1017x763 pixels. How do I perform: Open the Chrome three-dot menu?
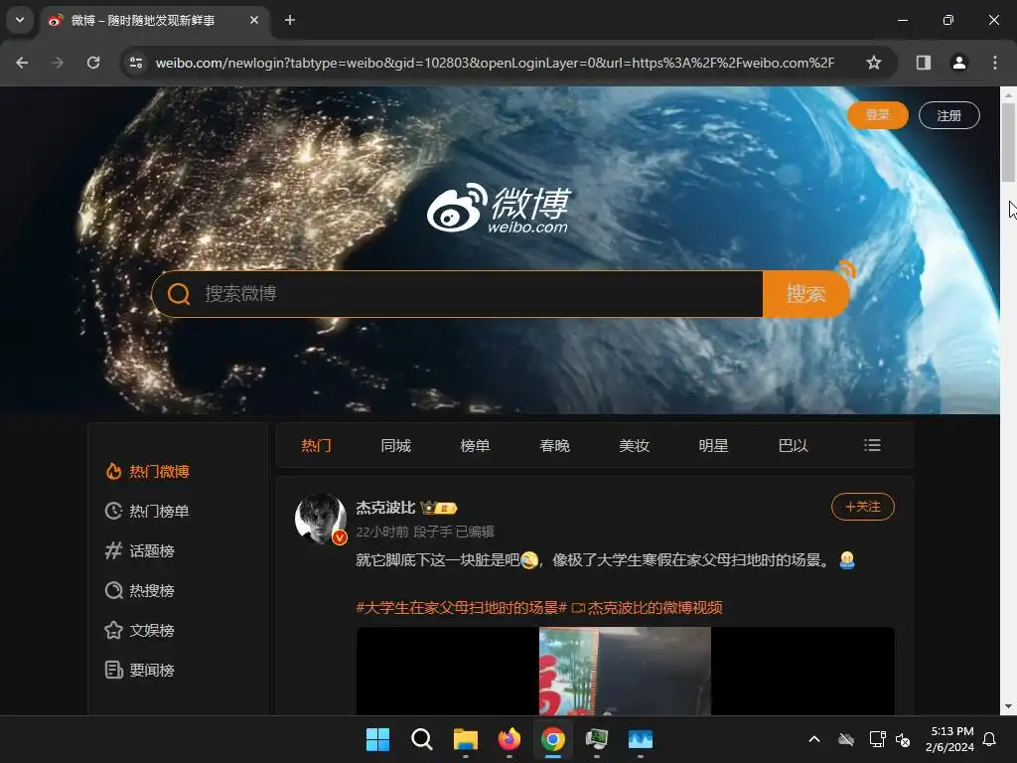click(995, 63)
